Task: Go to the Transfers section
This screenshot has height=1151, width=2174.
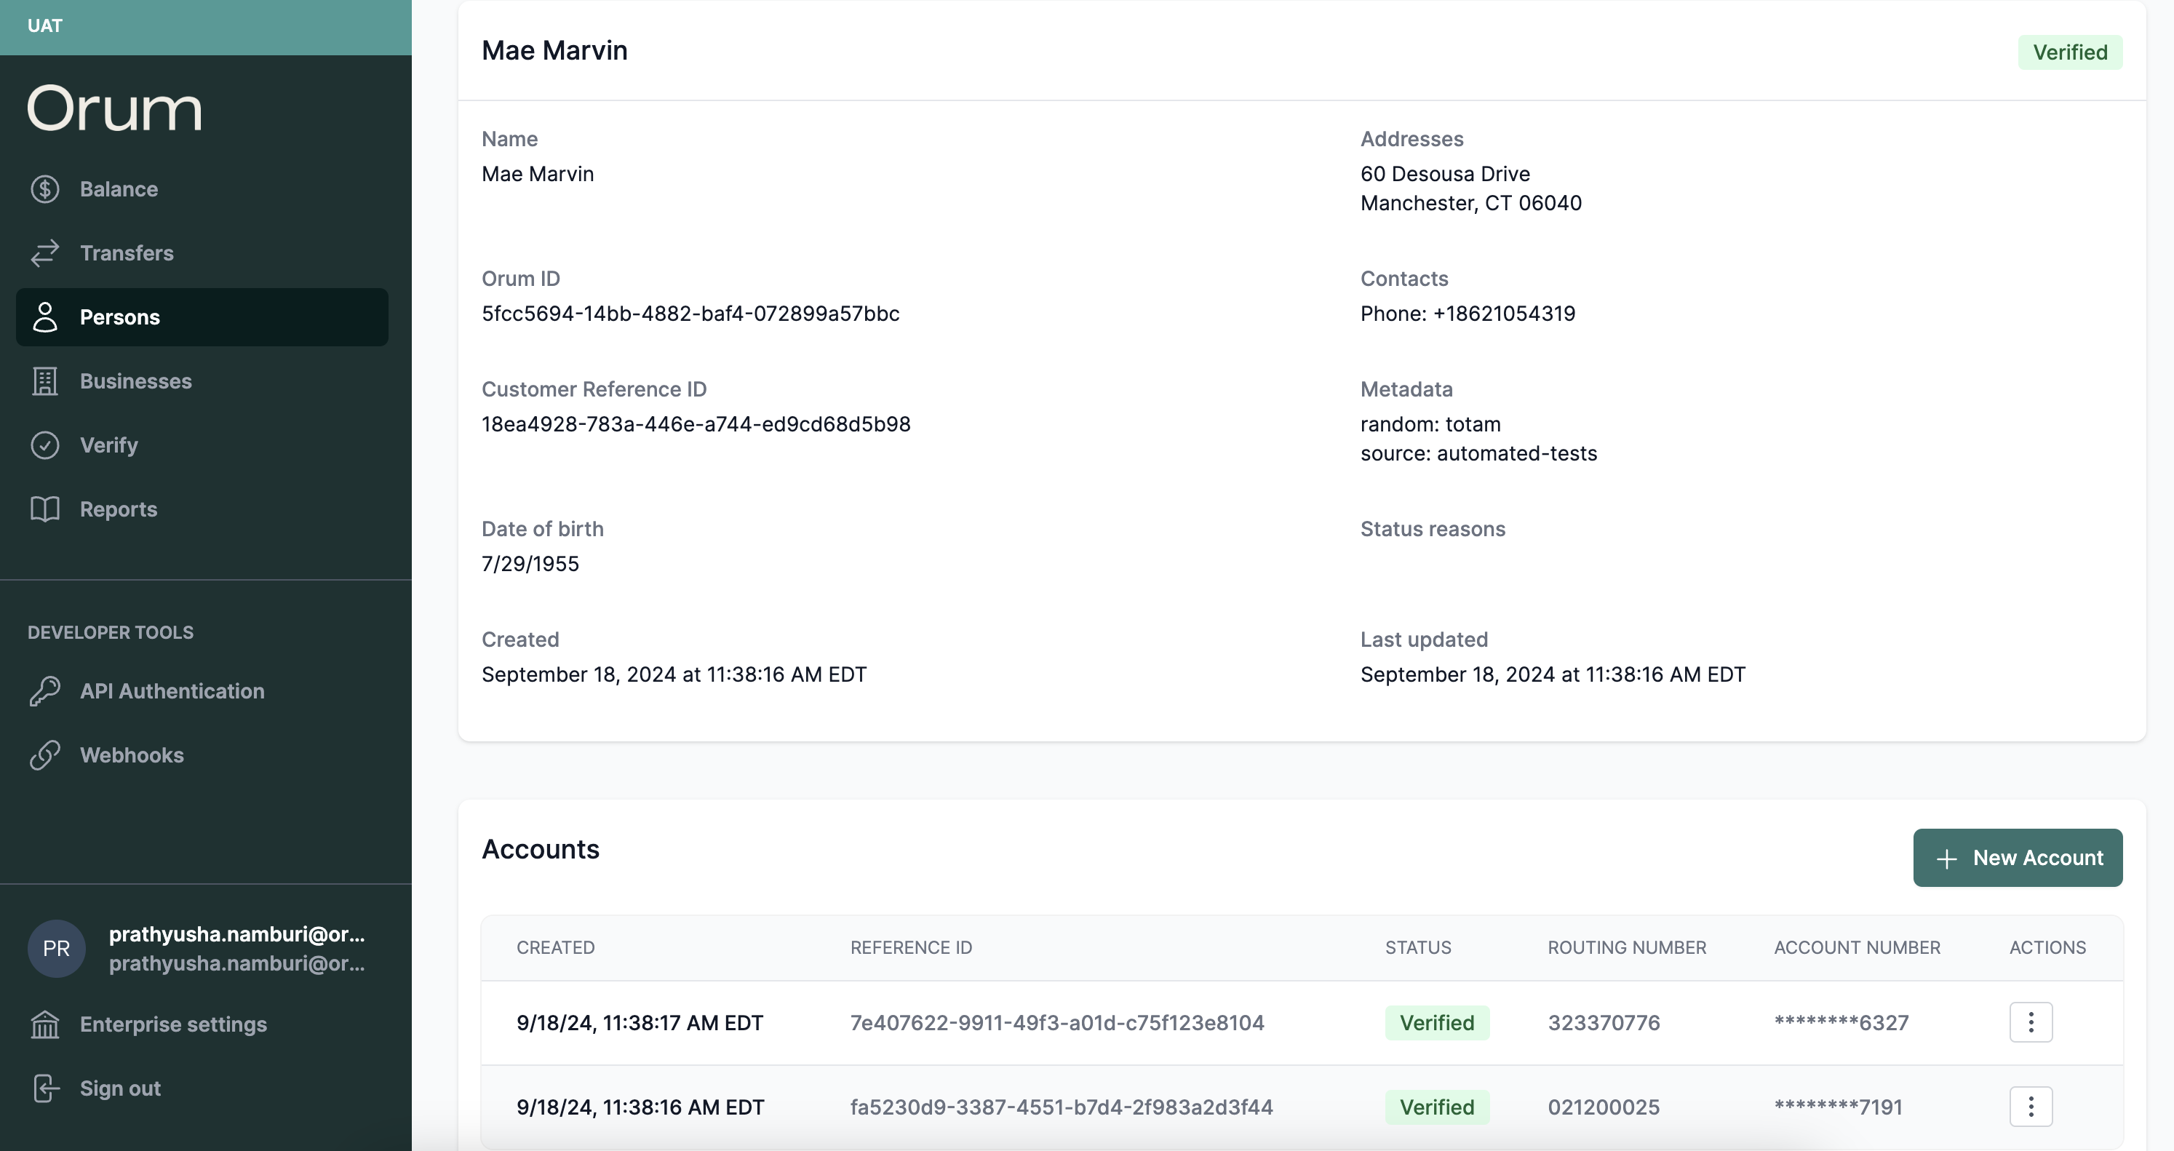Action: click(127, 253)
